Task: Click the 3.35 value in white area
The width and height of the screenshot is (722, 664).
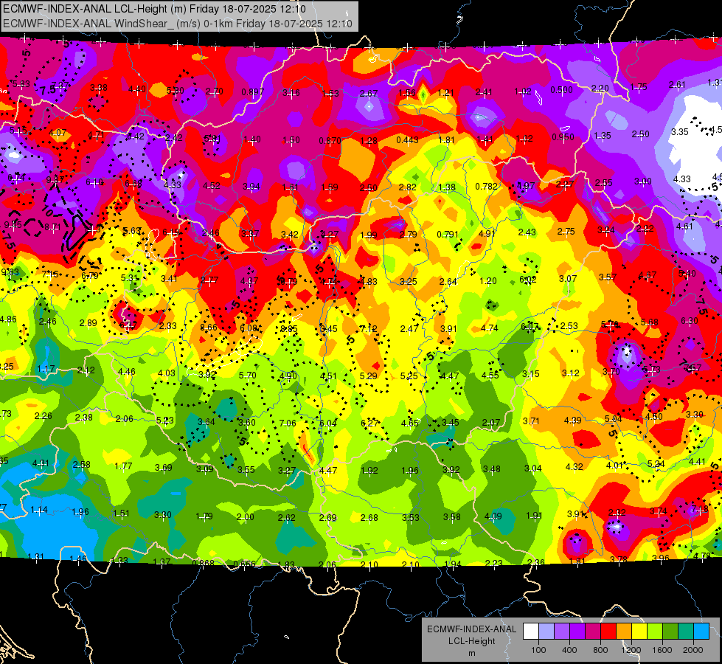Action: coord(679,132)
